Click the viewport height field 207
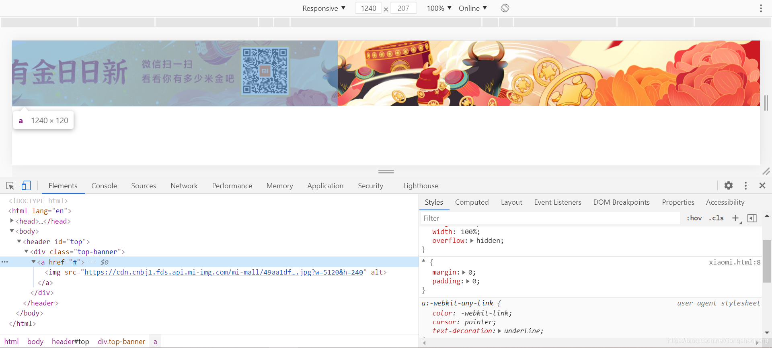772x348 pixels. [403, 8]
